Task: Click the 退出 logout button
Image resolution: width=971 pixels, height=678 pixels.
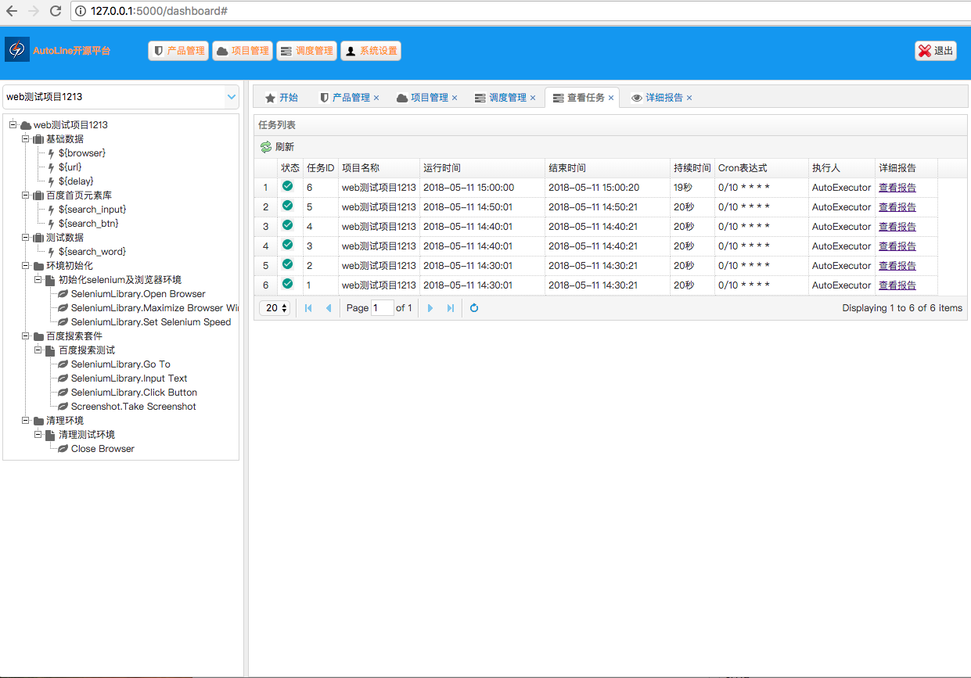Action: click(936, 51)
